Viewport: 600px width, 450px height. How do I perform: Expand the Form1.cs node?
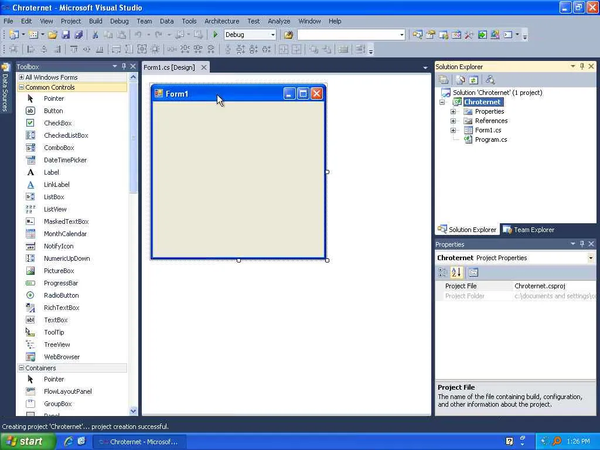point(453,130)
